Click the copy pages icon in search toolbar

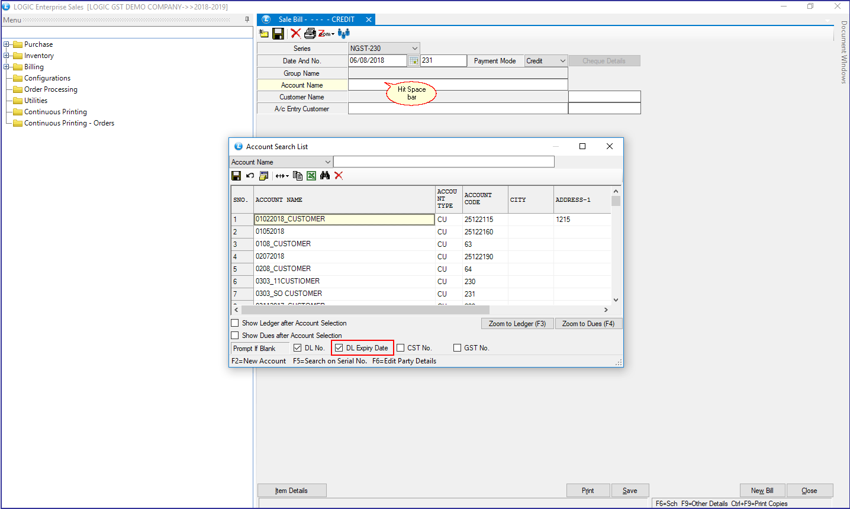[x=298, y=176]
